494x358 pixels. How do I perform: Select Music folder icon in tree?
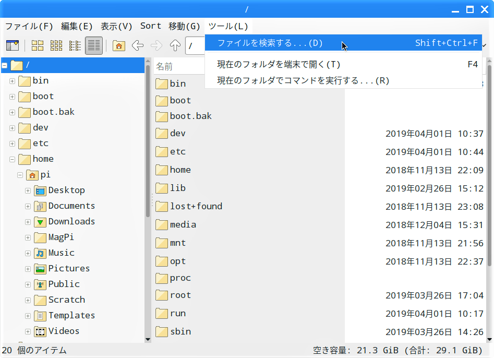pyautogui.click(x=40, y=253)
